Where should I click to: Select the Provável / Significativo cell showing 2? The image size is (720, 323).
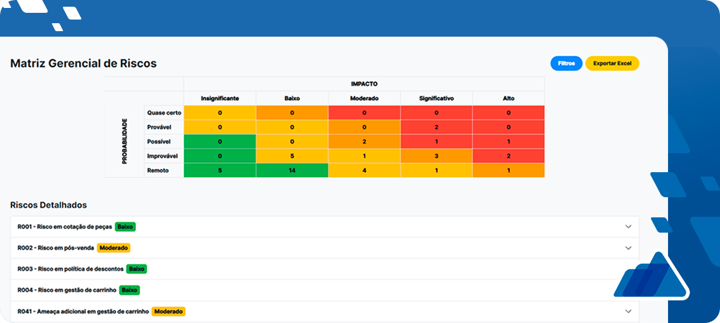click(x=436, y=127)
